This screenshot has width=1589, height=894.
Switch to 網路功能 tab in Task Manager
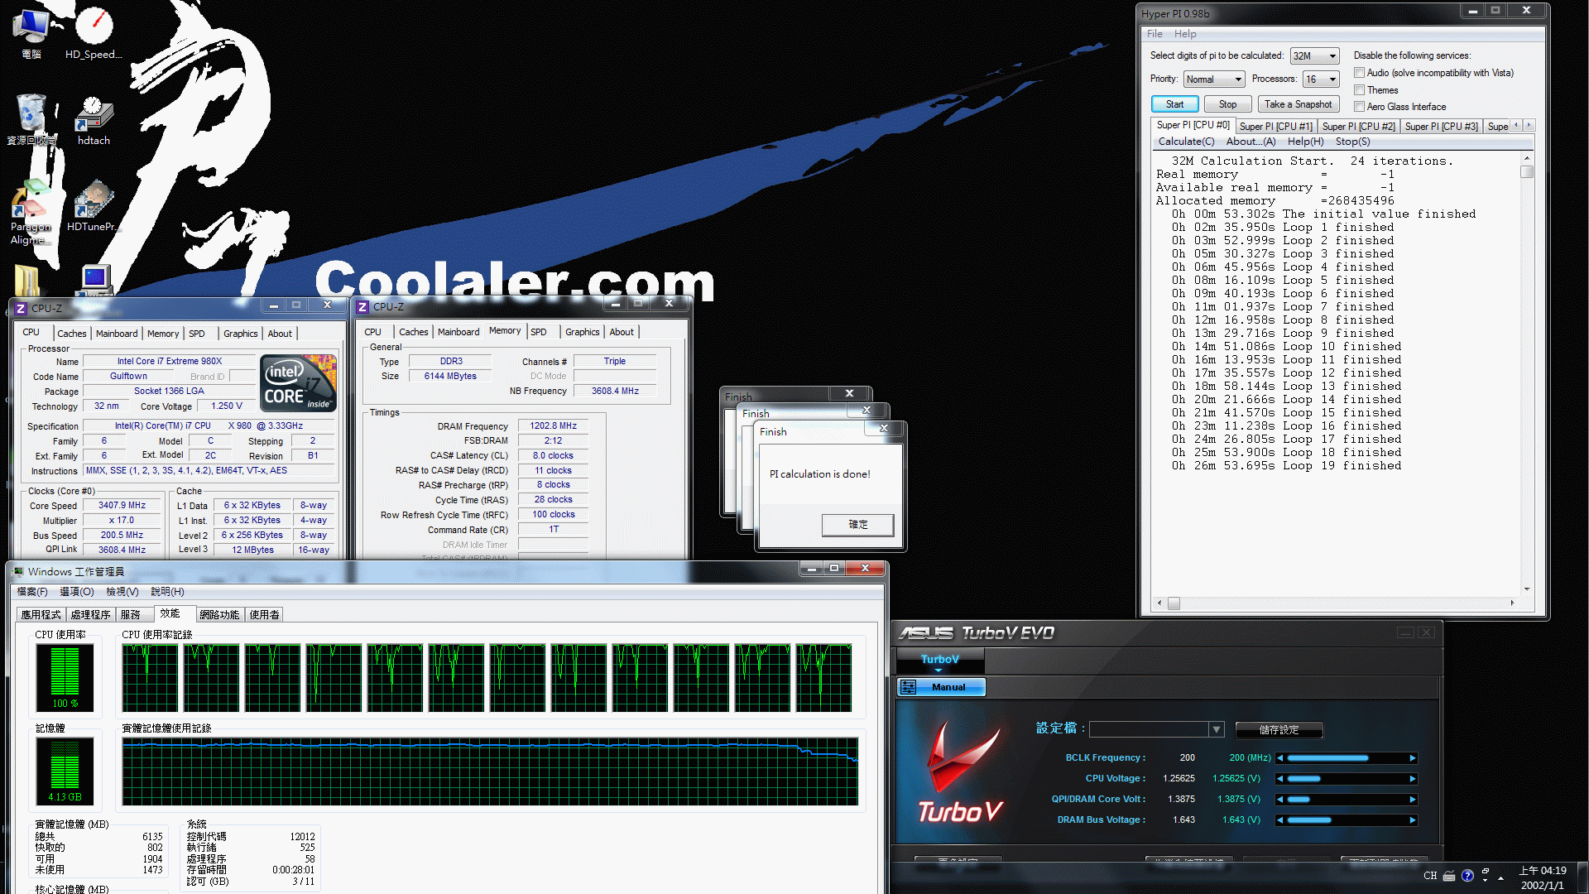pyautogui.click(x=219, y=614)
